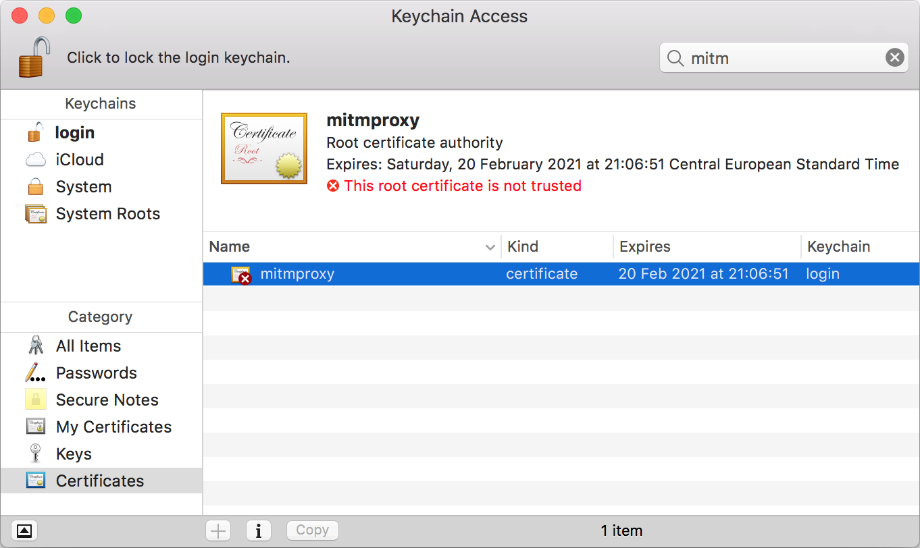
Task: Click the info button in bottom toolbar
Action: [258, 530]
